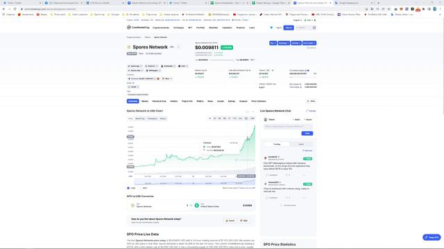Viewport: 444px width, 249px height.
Task: Choose Bullish sentiment in live chat
Action: tap(296, 120)
